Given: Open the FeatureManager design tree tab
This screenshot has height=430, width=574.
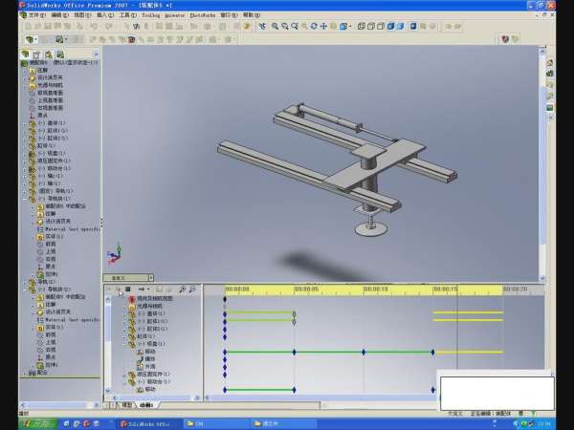Looking at the screenshot, I should click(x=25, y=54).
